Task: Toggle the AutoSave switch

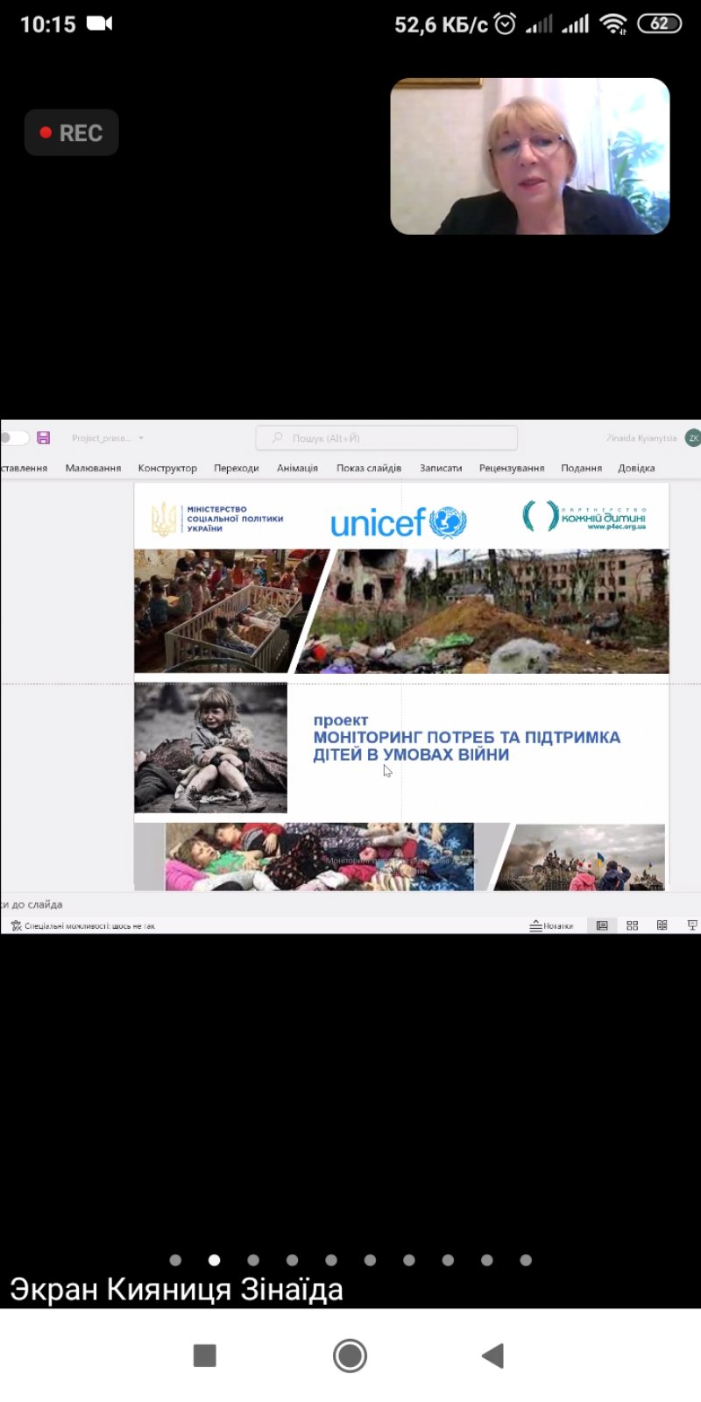Action: pyautogui.click(x=13, y=437)
